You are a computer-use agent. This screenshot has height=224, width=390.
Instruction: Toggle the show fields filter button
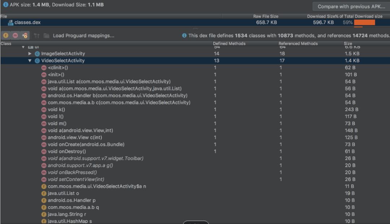(6, 35)
